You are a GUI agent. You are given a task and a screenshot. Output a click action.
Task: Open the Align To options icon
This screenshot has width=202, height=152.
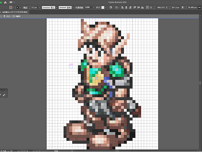[117, 7]
